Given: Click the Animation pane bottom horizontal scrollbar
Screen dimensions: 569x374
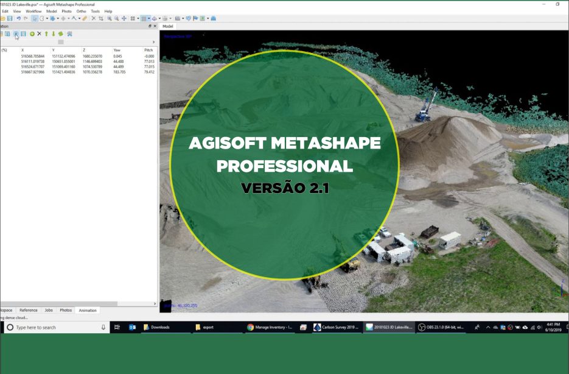Looking at the screenshot, I should (x=59, y=303).
